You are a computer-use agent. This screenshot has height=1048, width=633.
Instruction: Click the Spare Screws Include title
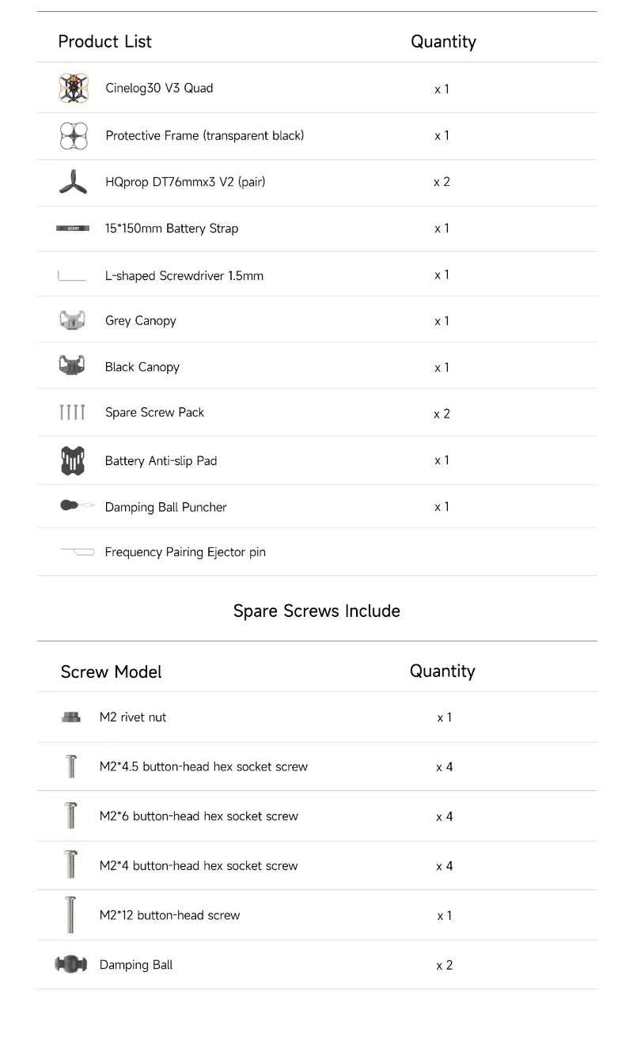(x=316, y=611)
